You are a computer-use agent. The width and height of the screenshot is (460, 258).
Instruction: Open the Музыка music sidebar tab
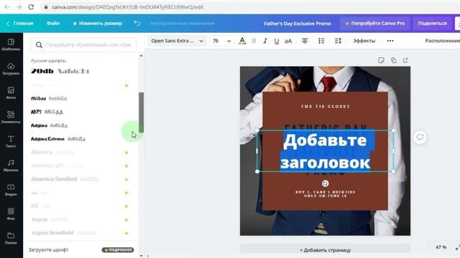tap(11, 166)
